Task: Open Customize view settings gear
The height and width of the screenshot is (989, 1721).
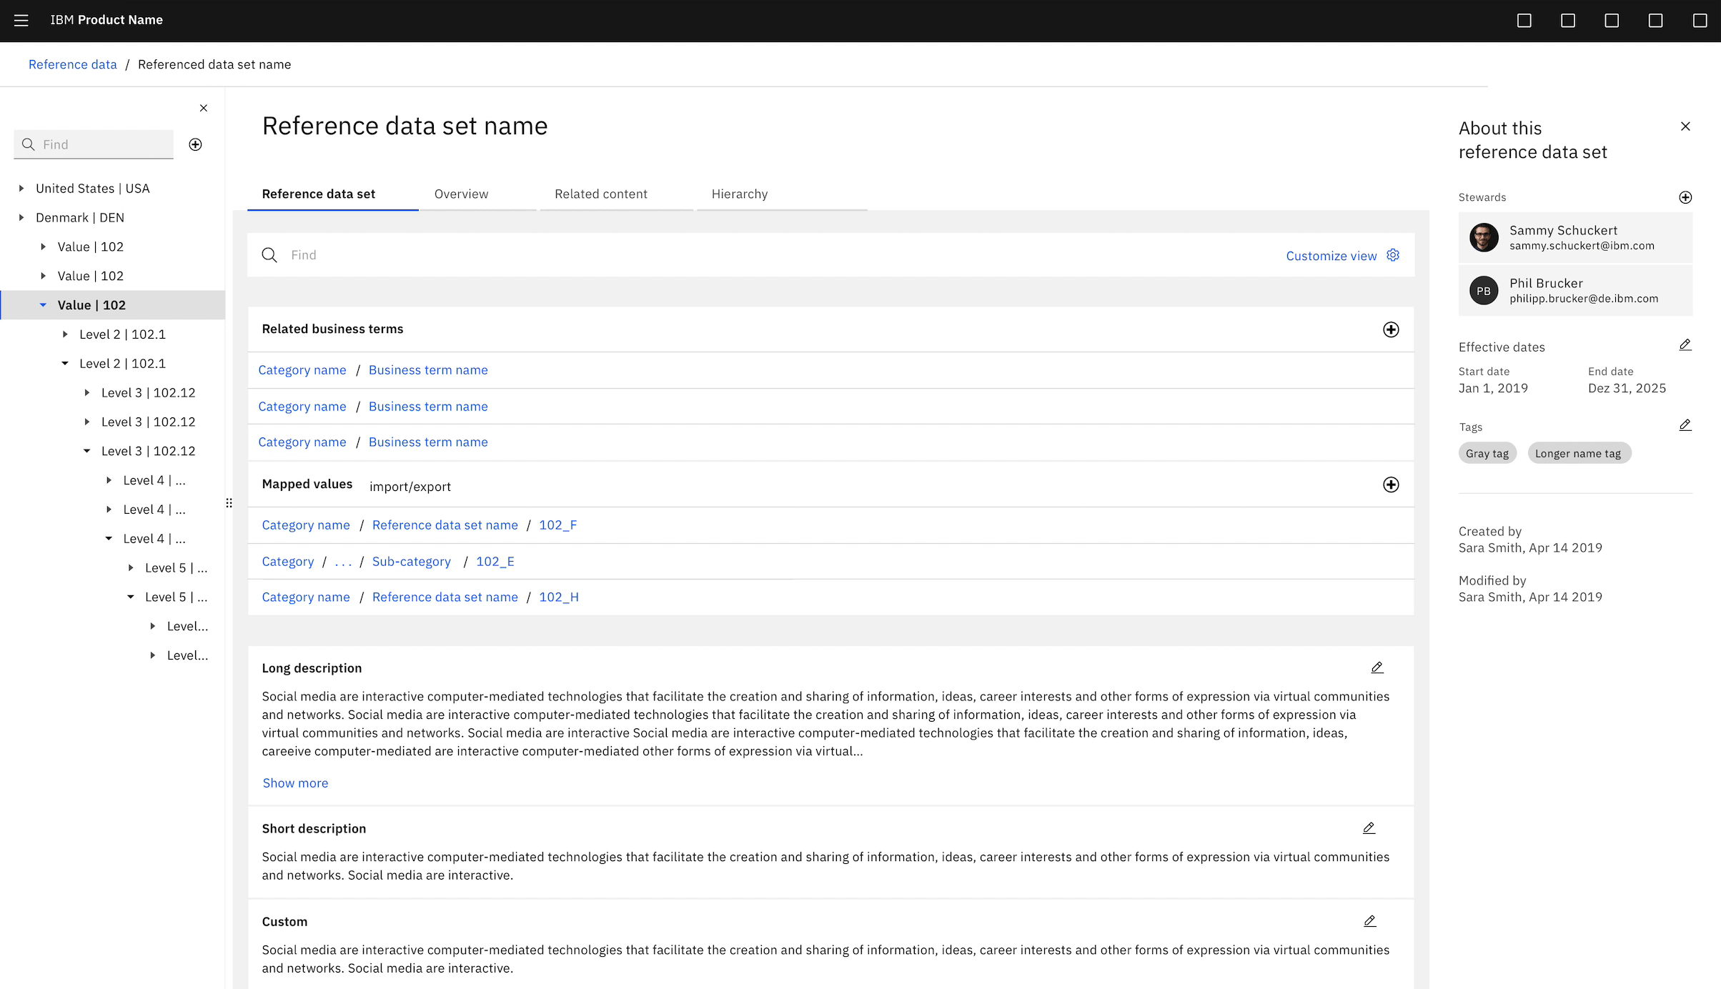Action: point(1392,255)
